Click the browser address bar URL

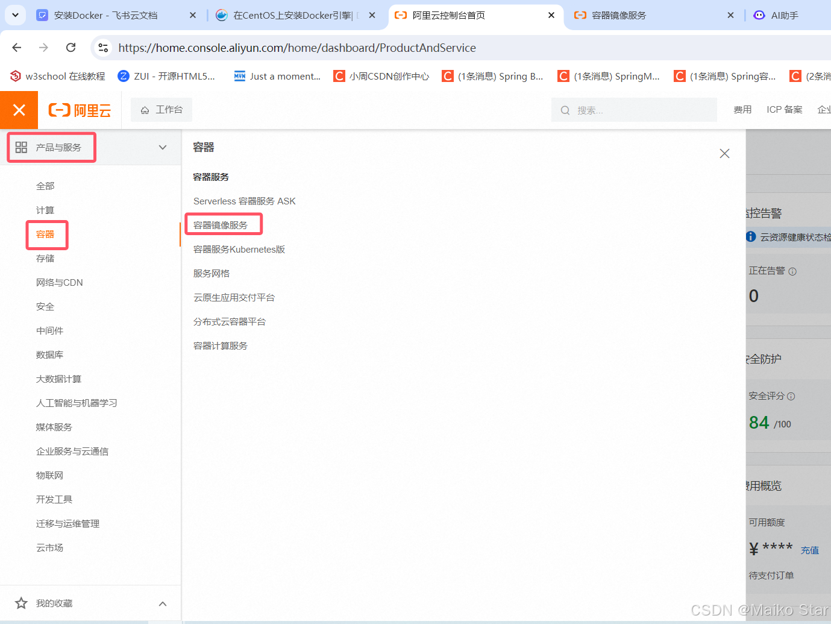point(297,48)
